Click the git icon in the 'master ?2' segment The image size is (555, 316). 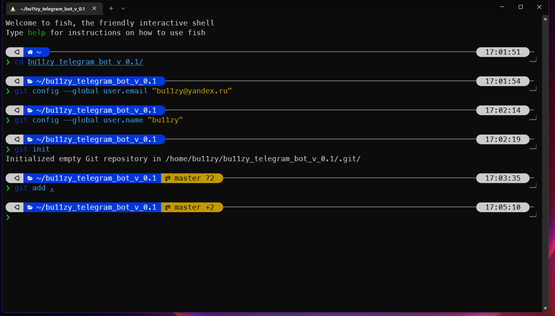[x=168, y=179]
